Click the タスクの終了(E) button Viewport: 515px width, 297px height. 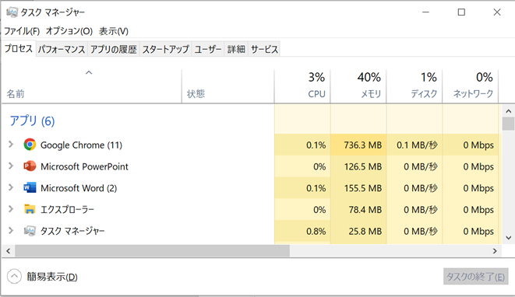475,277
